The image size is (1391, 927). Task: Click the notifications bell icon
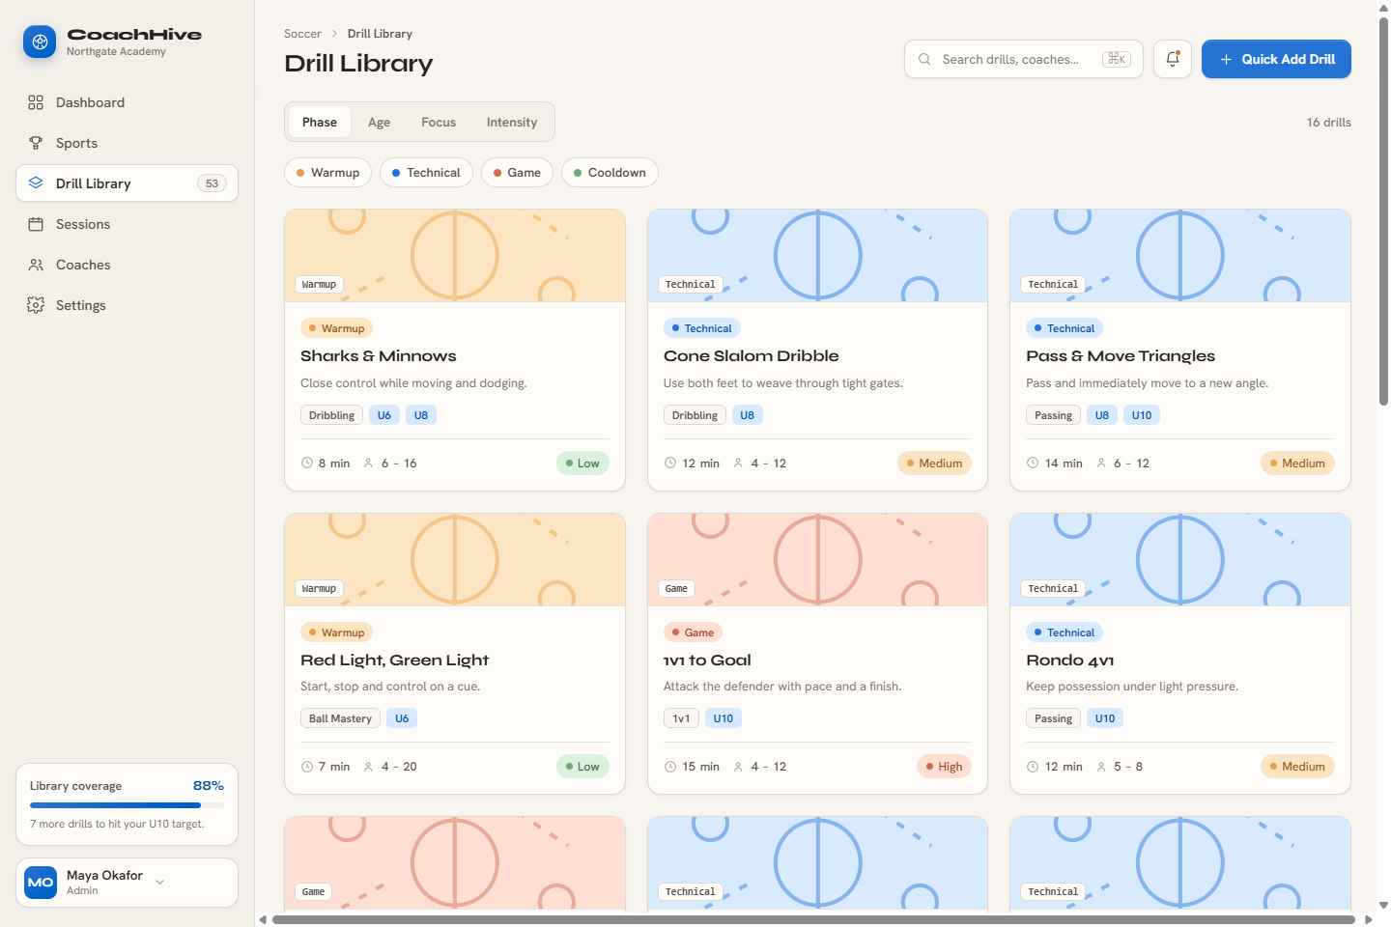[1173, 59]
